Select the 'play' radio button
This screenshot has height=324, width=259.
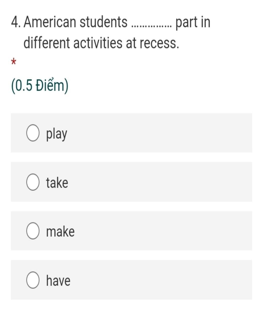[33, 133]
